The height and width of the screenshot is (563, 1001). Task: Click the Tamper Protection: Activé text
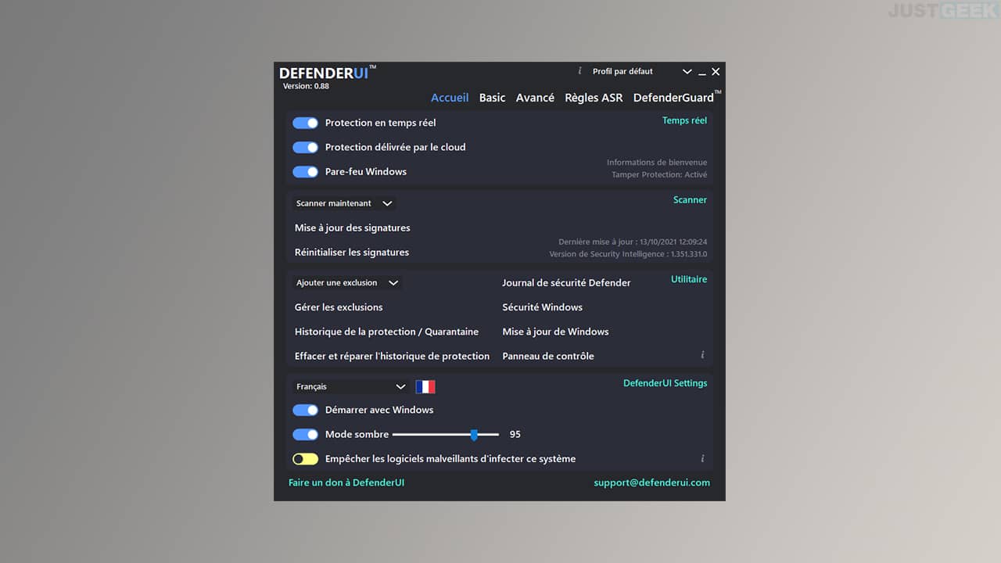point(659,175)
